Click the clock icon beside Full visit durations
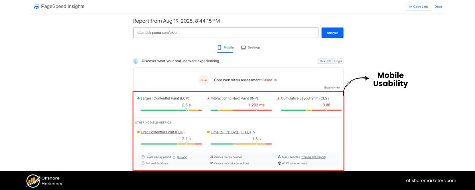The image size is (475, 190). pos(142,163)
